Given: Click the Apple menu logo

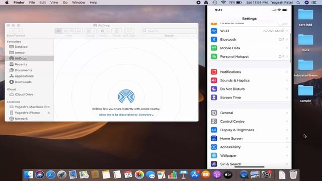Looking at the screenshot, I should (x=7, y=3).
